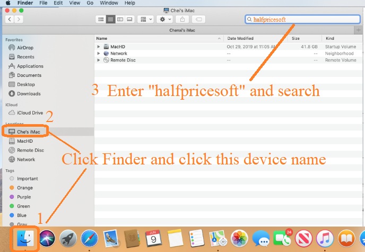Screen dimensions: 365x252
Task: Select the Orange tag in sidebar
Action: [24, 188]
